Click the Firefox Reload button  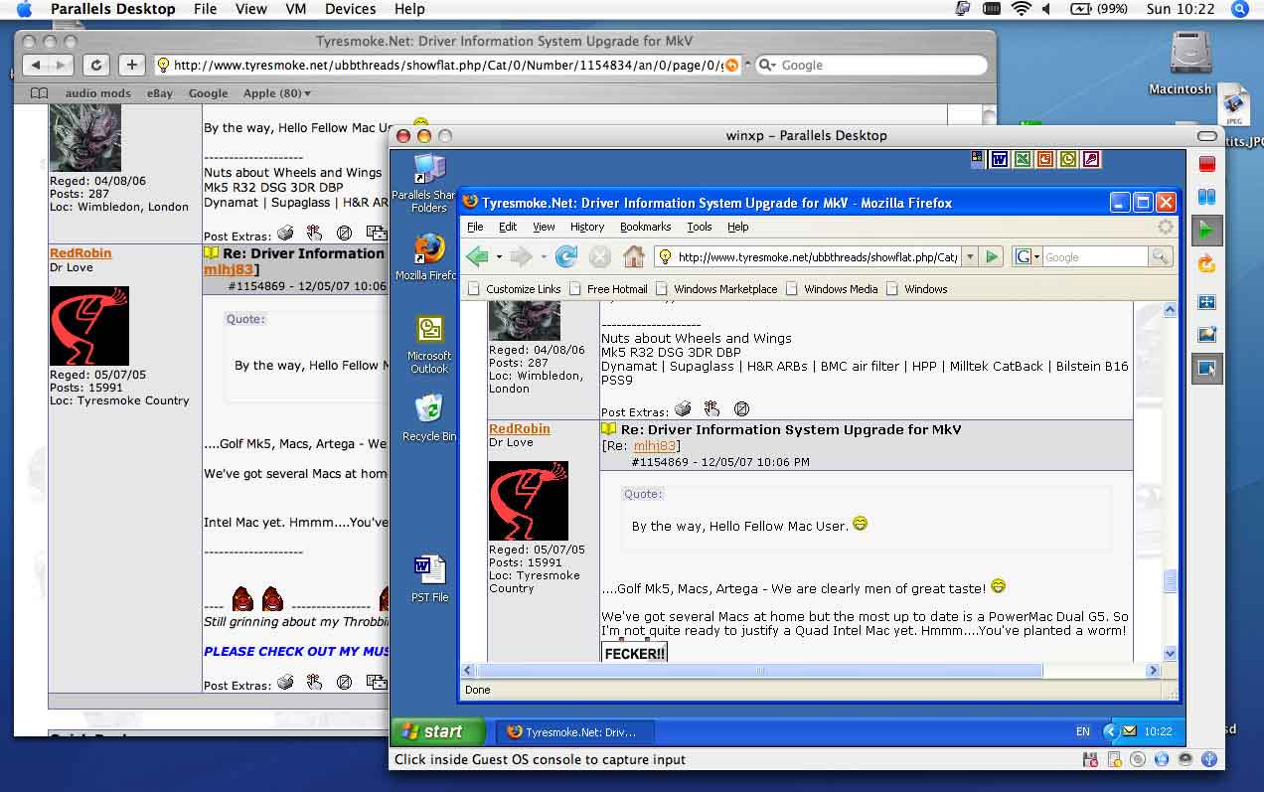coord(566,257)
